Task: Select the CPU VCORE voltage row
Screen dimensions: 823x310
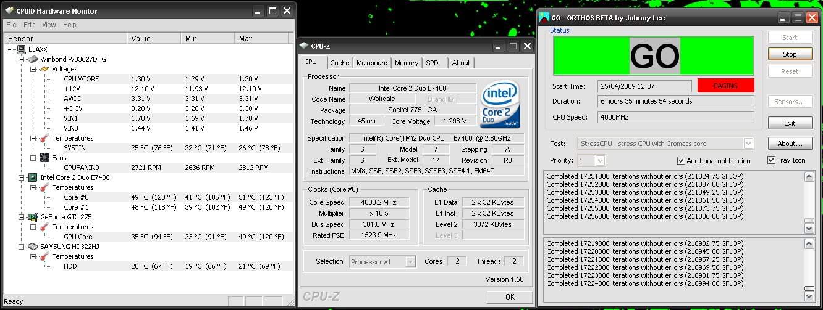Action: pos(147,79)
